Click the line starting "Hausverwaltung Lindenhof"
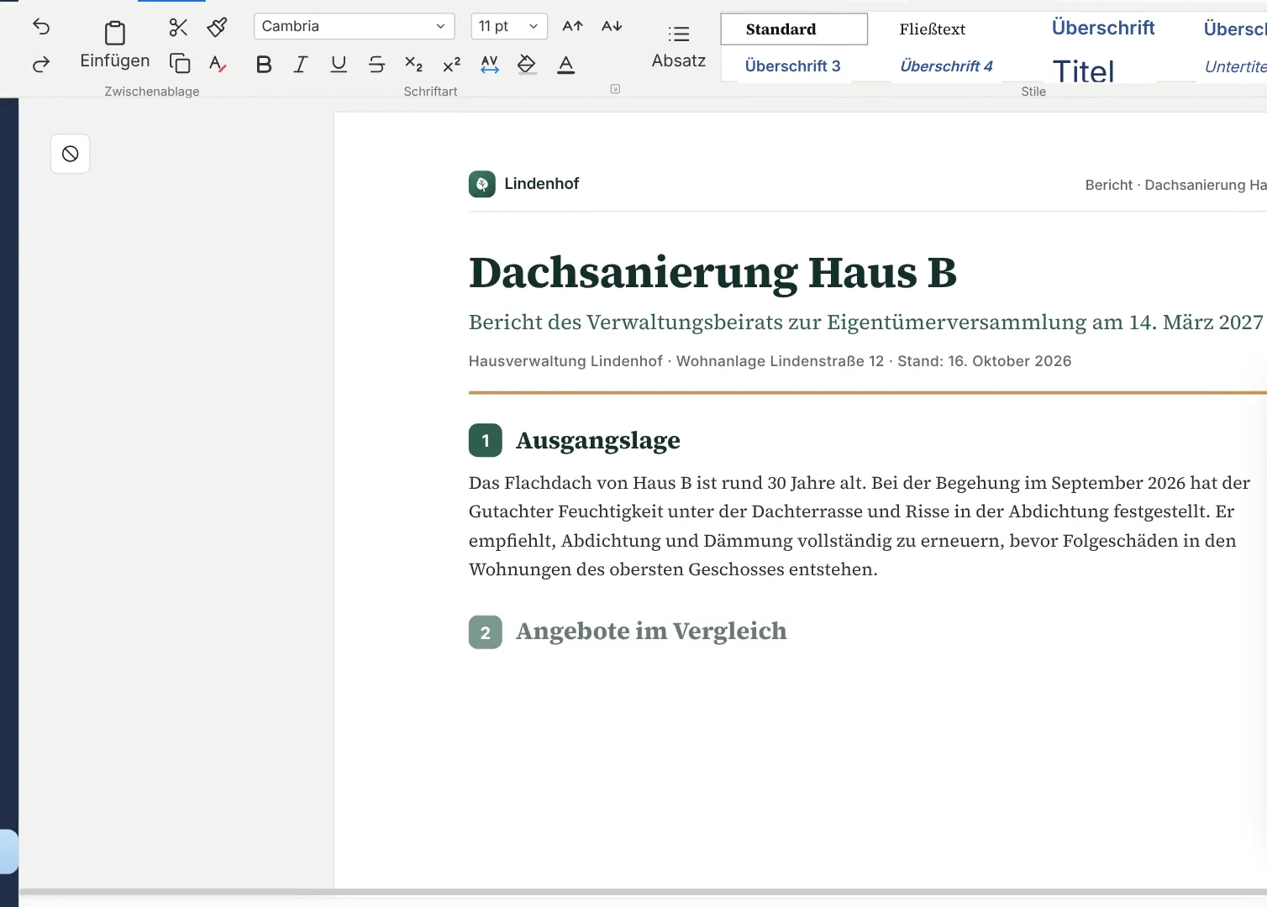The width and height of the screenshot is (1267, 907). click(770, 361)
